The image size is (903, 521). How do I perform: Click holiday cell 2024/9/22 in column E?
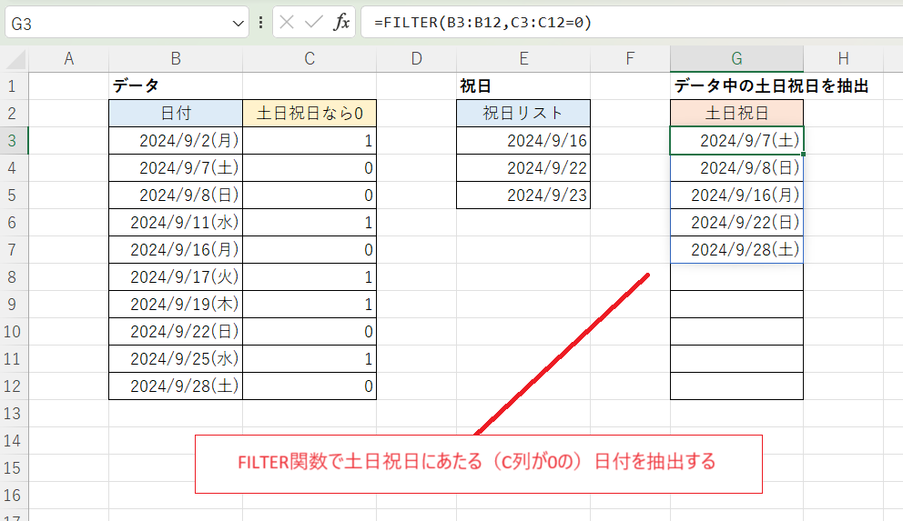pyautogui.click(x=523, y=168)
